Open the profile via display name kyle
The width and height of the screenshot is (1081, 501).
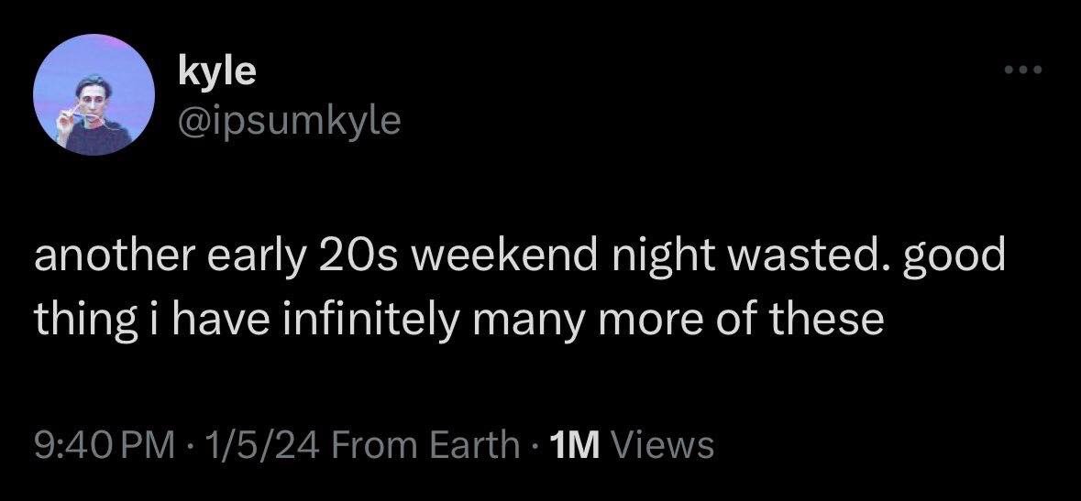tap(215, 71)
